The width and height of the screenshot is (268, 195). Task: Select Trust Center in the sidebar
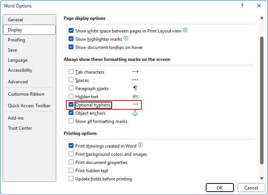pos(20,128)
